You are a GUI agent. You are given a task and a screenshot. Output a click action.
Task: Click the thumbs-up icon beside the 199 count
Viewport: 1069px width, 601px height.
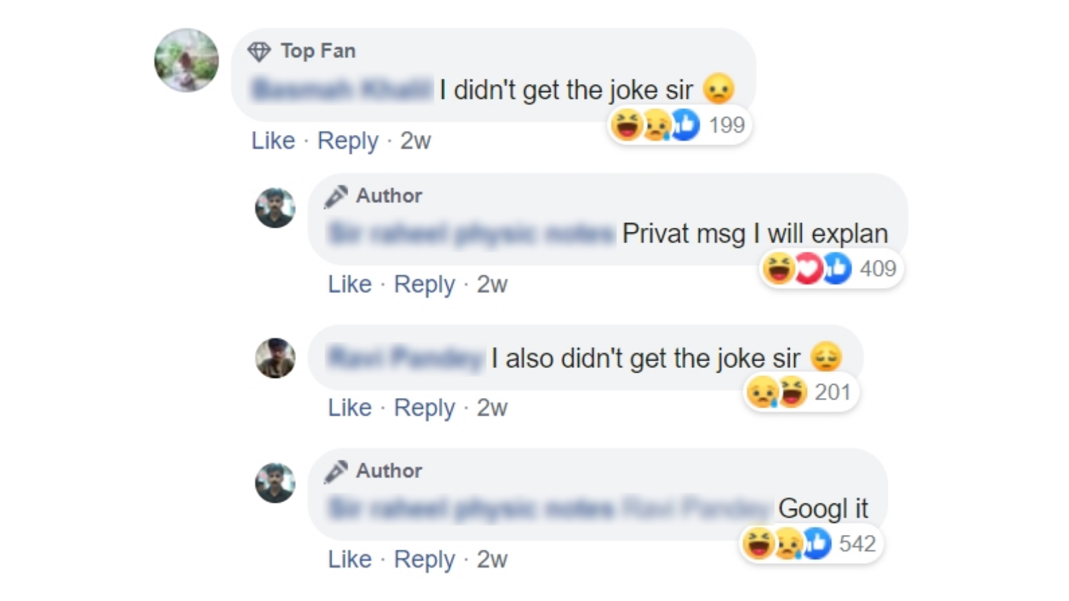click(683, 125)
